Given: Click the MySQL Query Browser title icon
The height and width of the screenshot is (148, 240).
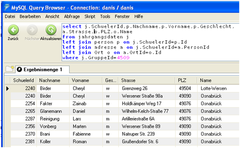Looking at the screenshot, I should coord(7,7).
